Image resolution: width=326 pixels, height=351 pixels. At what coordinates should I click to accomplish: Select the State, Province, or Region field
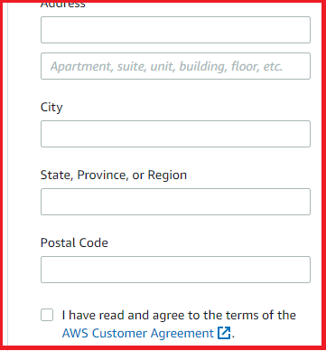[175, 202]
